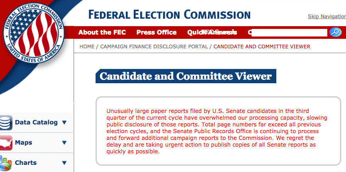Click the Candidate and Committee Viewer heading
This screenshot has width=346, height=172.
[x=186, y=76]
